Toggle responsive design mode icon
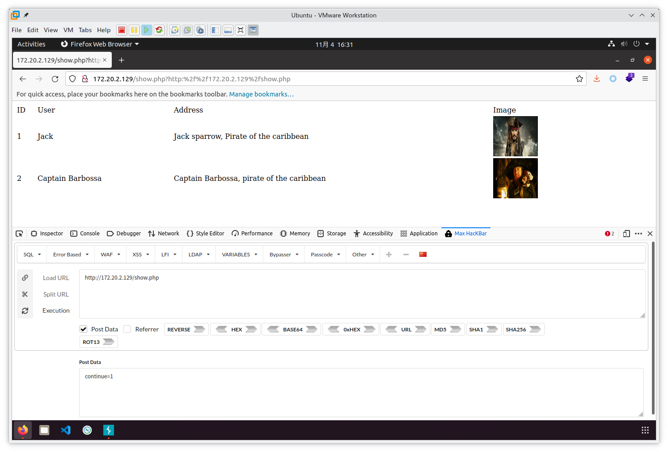This screenshot has width=668, height=452. pos(626,234)
